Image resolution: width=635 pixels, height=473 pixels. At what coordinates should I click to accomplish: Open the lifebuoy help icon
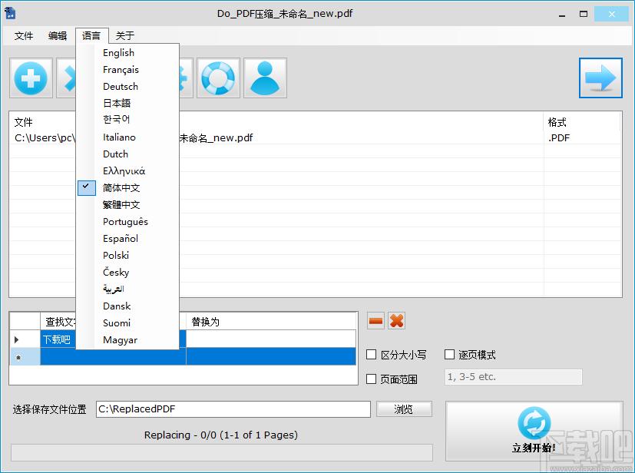(218, 78)
